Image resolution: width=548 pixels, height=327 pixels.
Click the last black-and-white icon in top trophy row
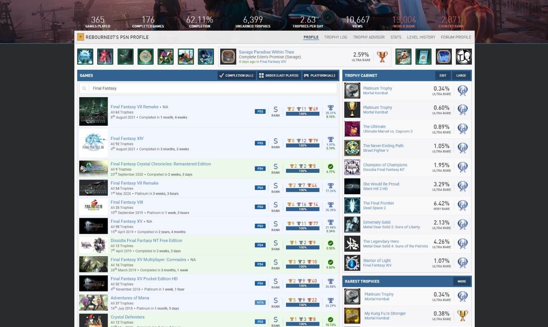464,56
